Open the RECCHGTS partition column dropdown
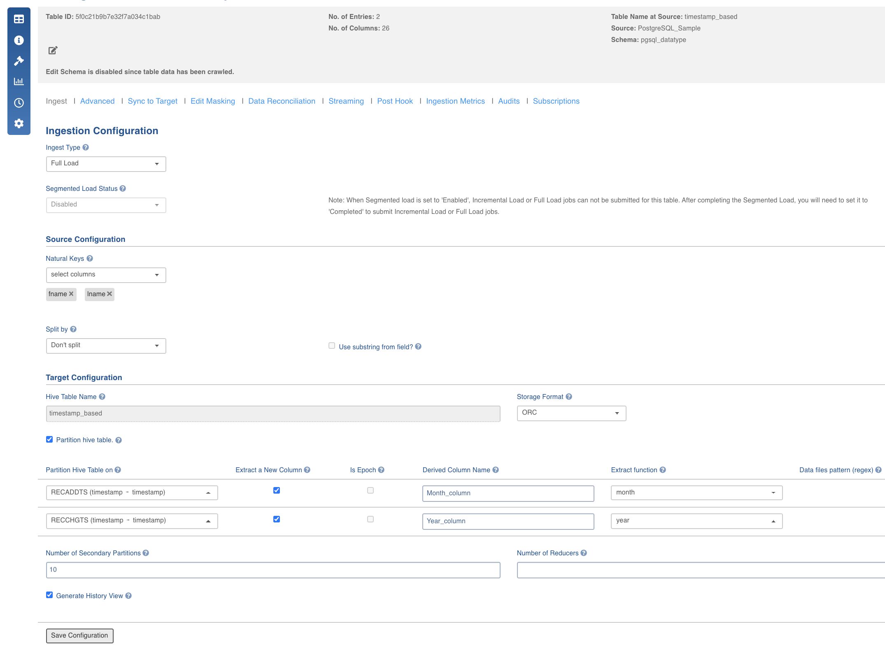Viewport: 885px width, 645px height. pyautogui.click(x=132, y=521)
